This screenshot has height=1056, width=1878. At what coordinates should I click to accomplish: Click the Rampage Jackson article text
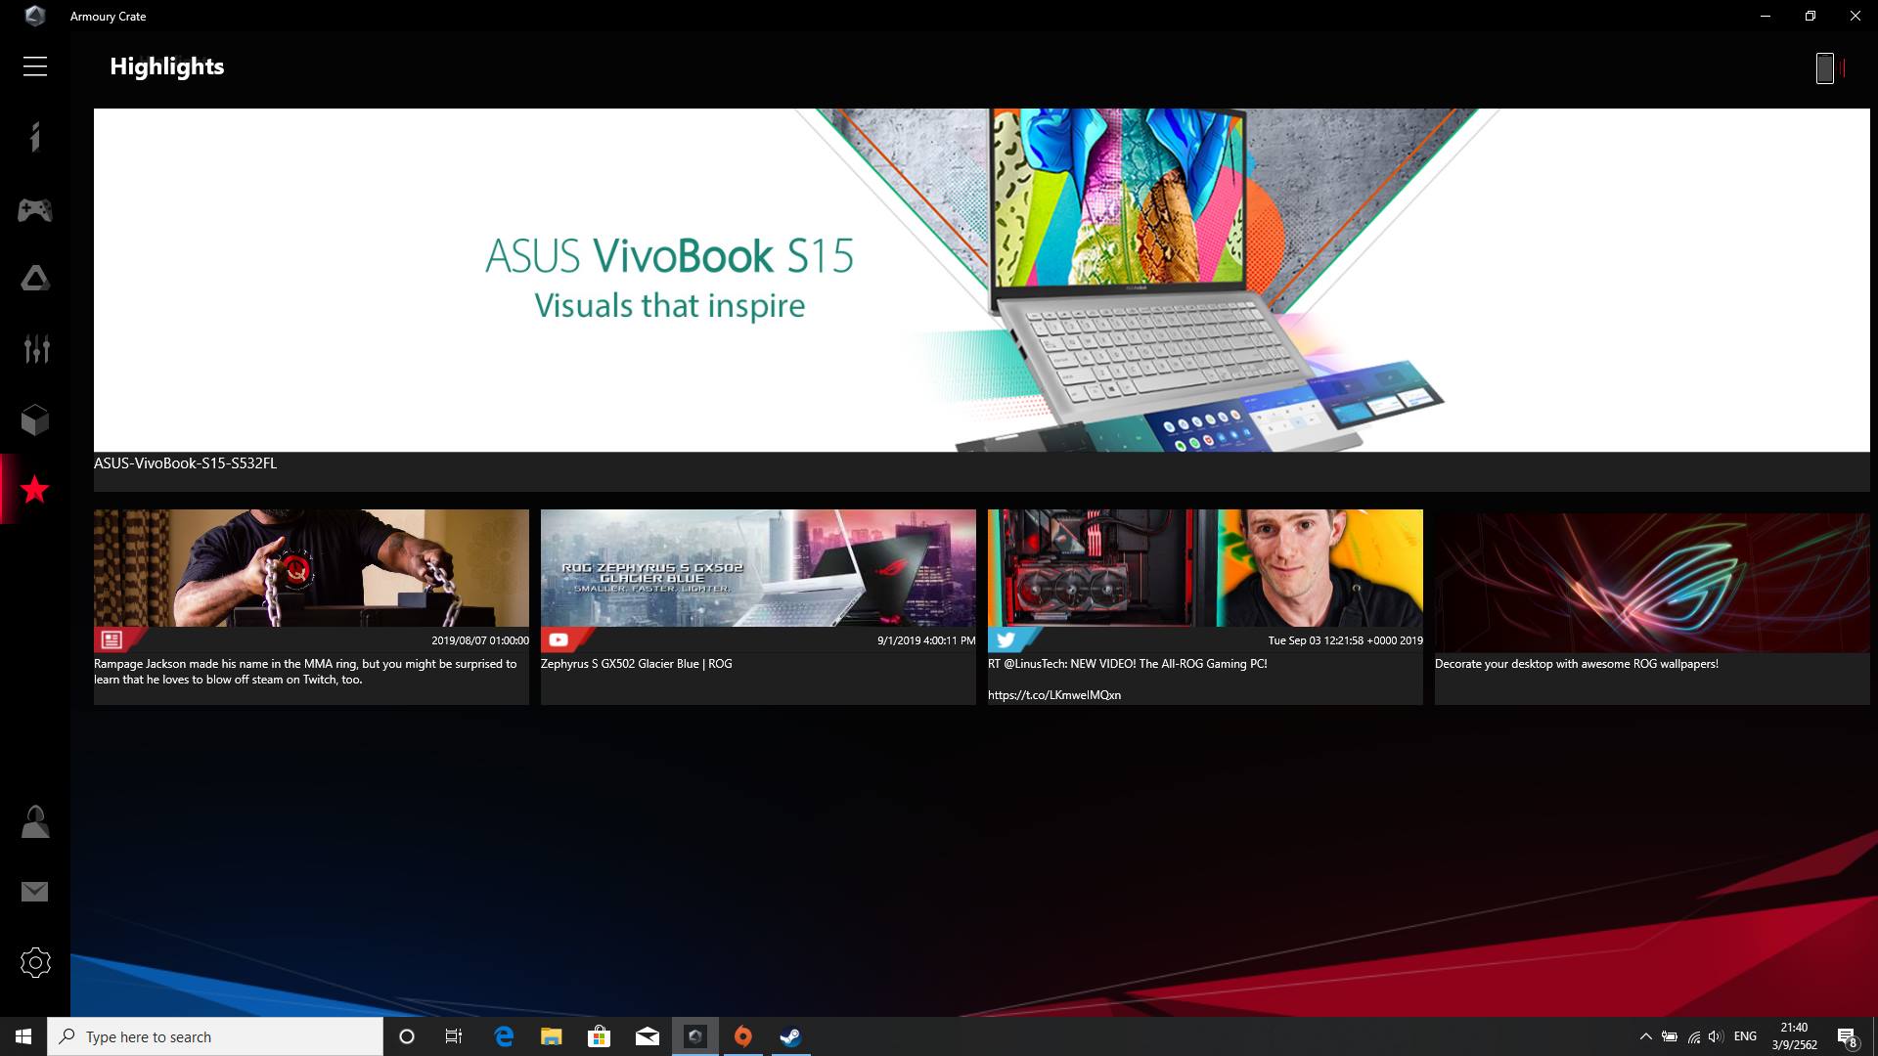tap(305, 672)
